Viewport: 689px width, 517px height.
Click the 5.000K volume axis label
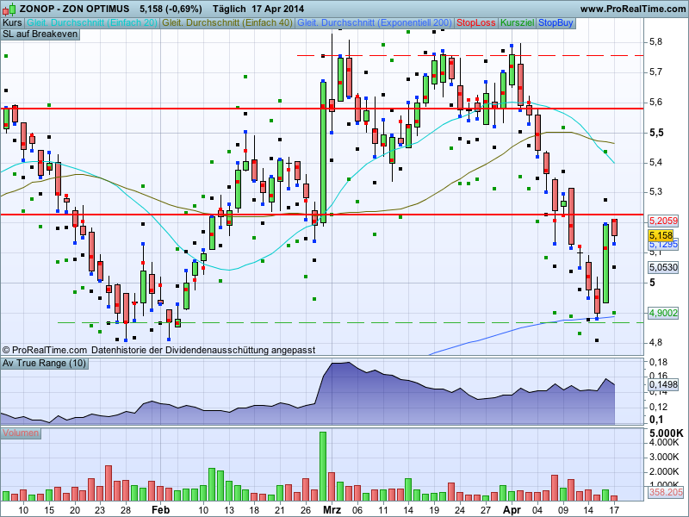(x=666, y=433)
